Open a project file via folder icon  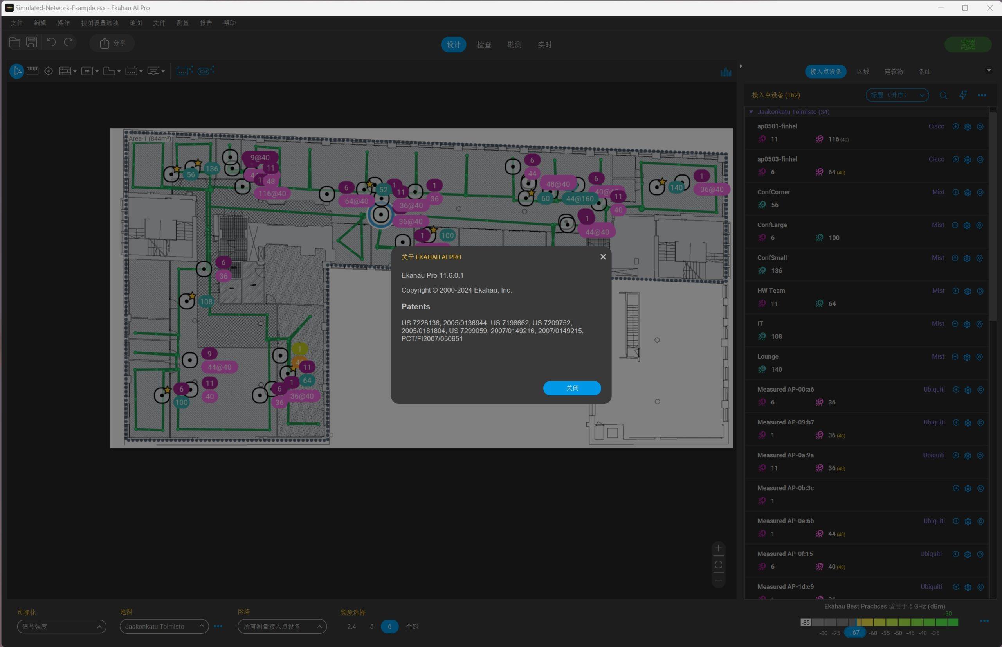tap(15, 42)
